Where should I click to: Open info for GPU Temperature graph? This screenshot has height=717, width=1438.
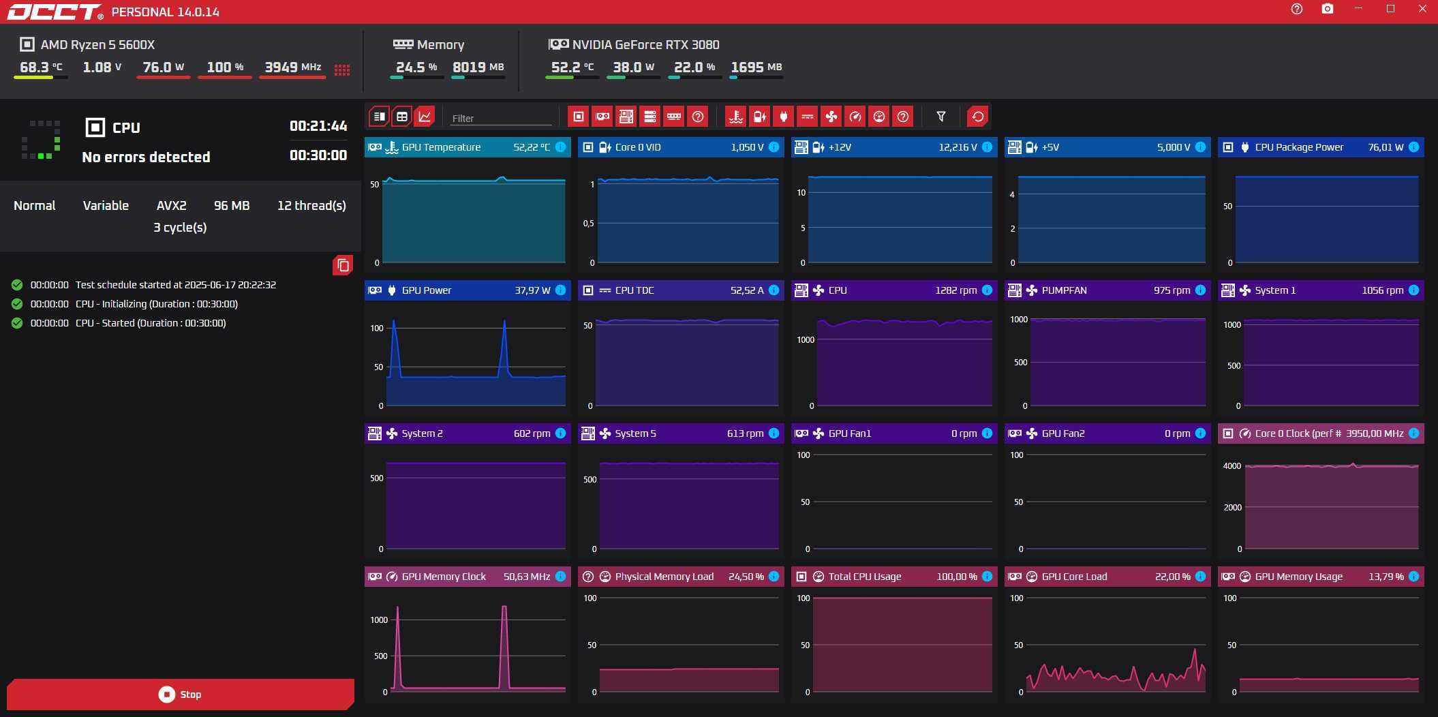click(x=560, y=147)
